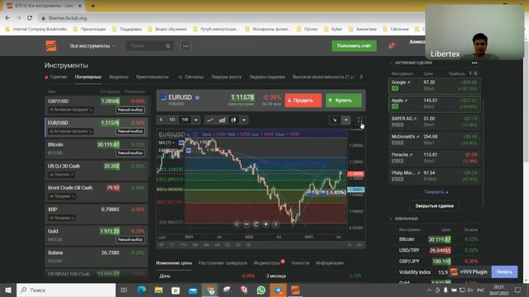The width and height of the screenshot is (529, 297).
Task: Open the Все инструменты dropdown
Action: click(x=93, y=46)
